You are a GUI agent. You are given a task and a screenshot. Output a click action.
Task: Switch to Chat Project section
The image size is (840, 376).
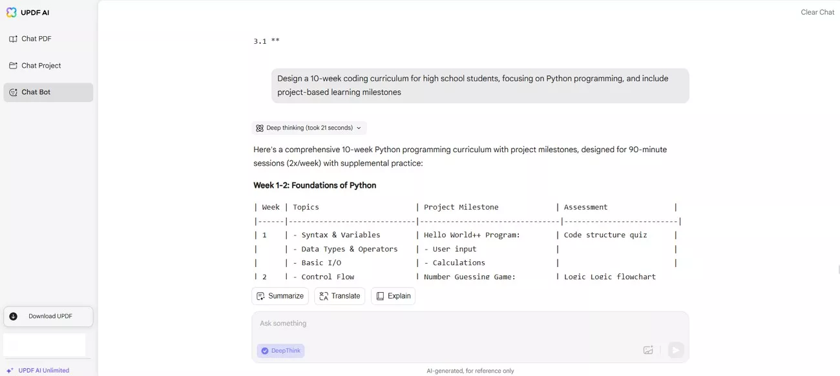pos(43,65)
